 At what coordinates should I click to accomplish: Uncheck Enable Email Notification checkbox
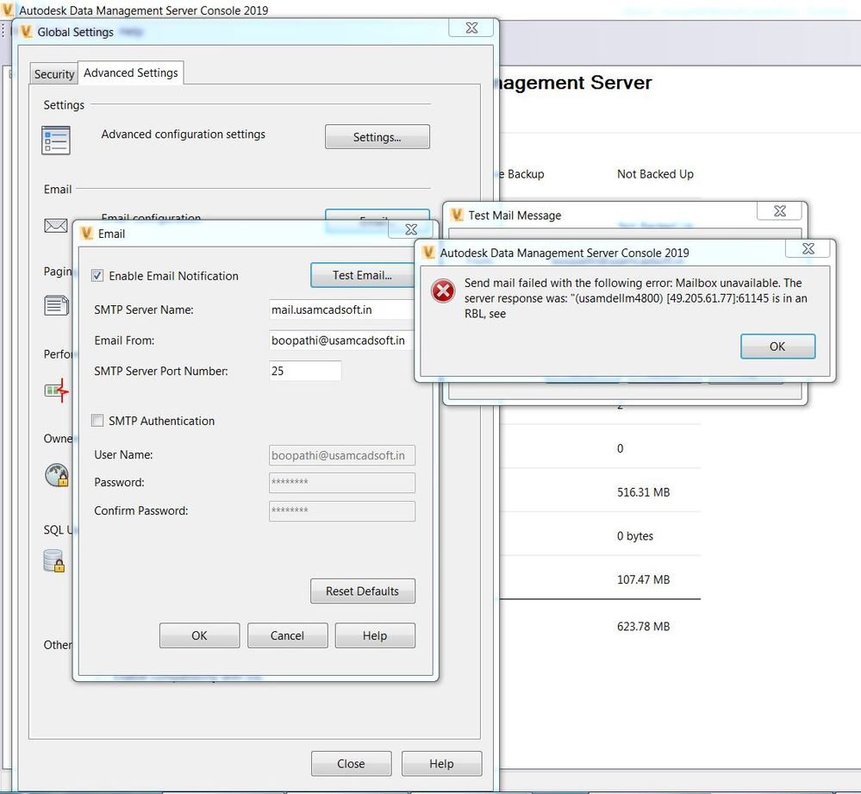[x=97, y=276]
